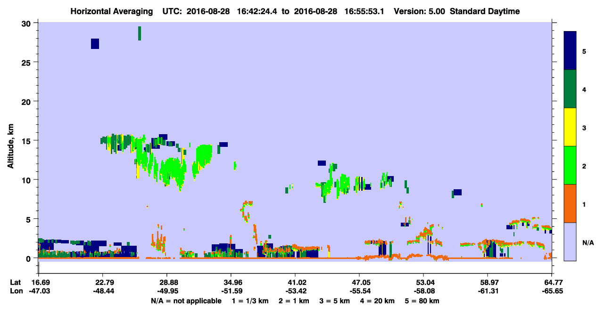
Task: Click 'Version: 5.00' in the title
Action: (418, 11)
